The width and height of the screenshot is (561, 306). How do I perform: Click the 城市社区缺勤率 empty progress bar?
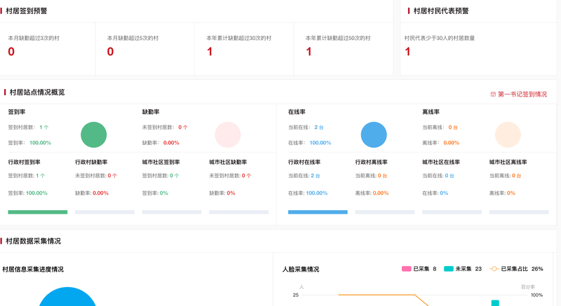click(x=239, y=212)
